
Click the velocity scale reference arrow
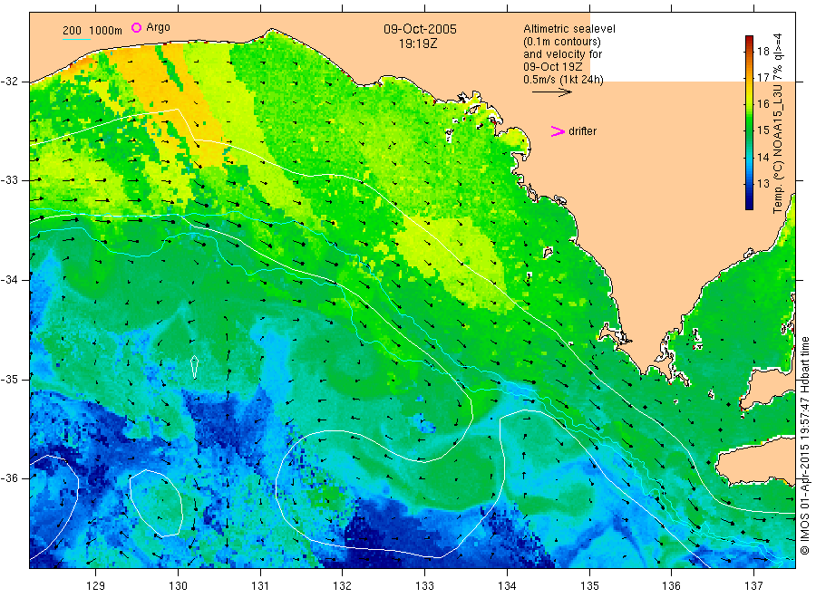(x=551, y=92)
